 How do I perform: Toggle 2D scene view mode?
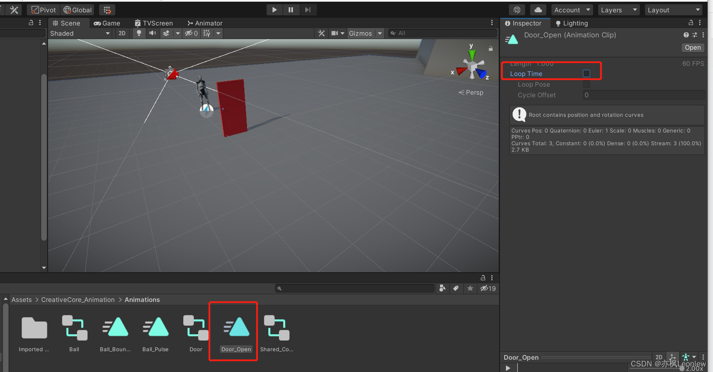pyautogui.click(x=122, y=34)
